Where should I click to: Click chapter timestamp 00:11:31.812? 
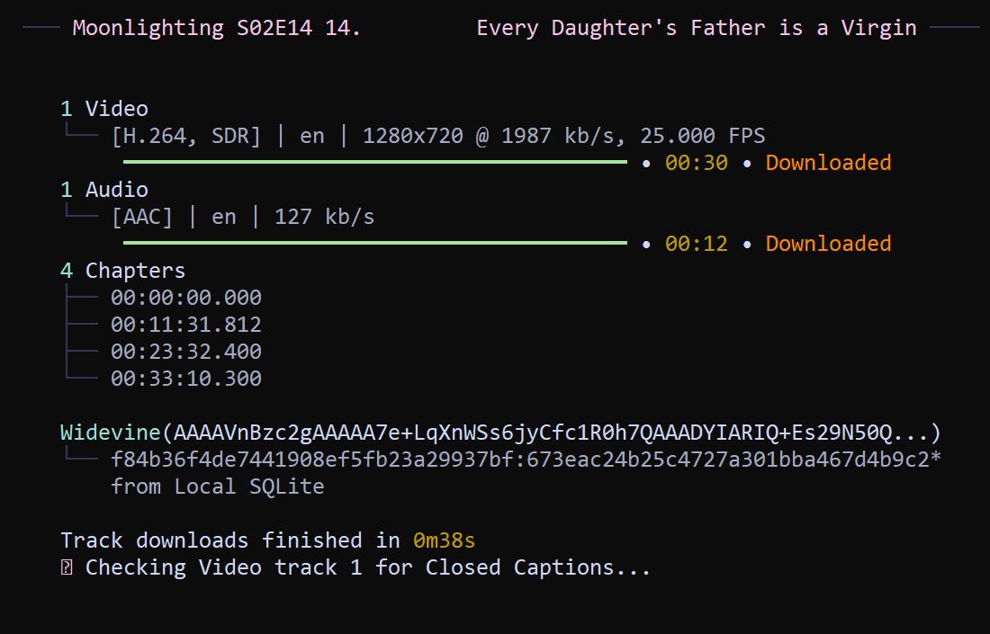(x=186, y=325)
